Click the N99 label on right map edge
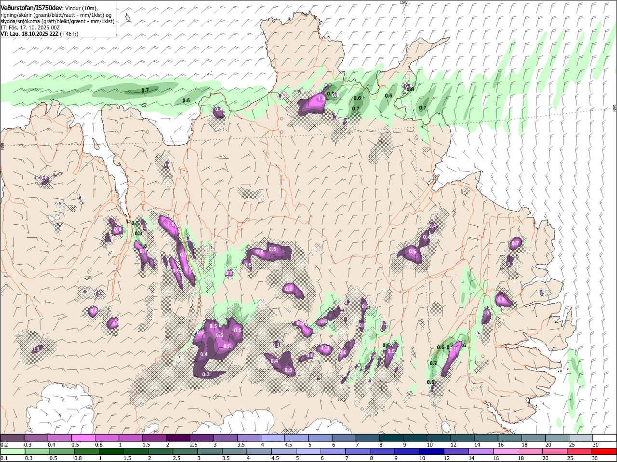This screenshot has width=617, height=462. [x=615, y=109]
